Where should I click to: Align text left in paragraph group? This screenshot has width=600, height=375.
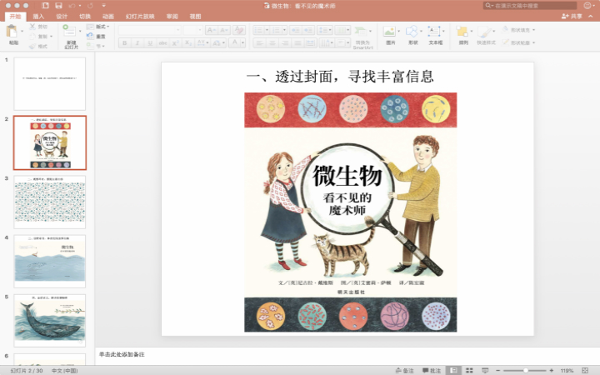pyautogui.click(x=259, y=42)
